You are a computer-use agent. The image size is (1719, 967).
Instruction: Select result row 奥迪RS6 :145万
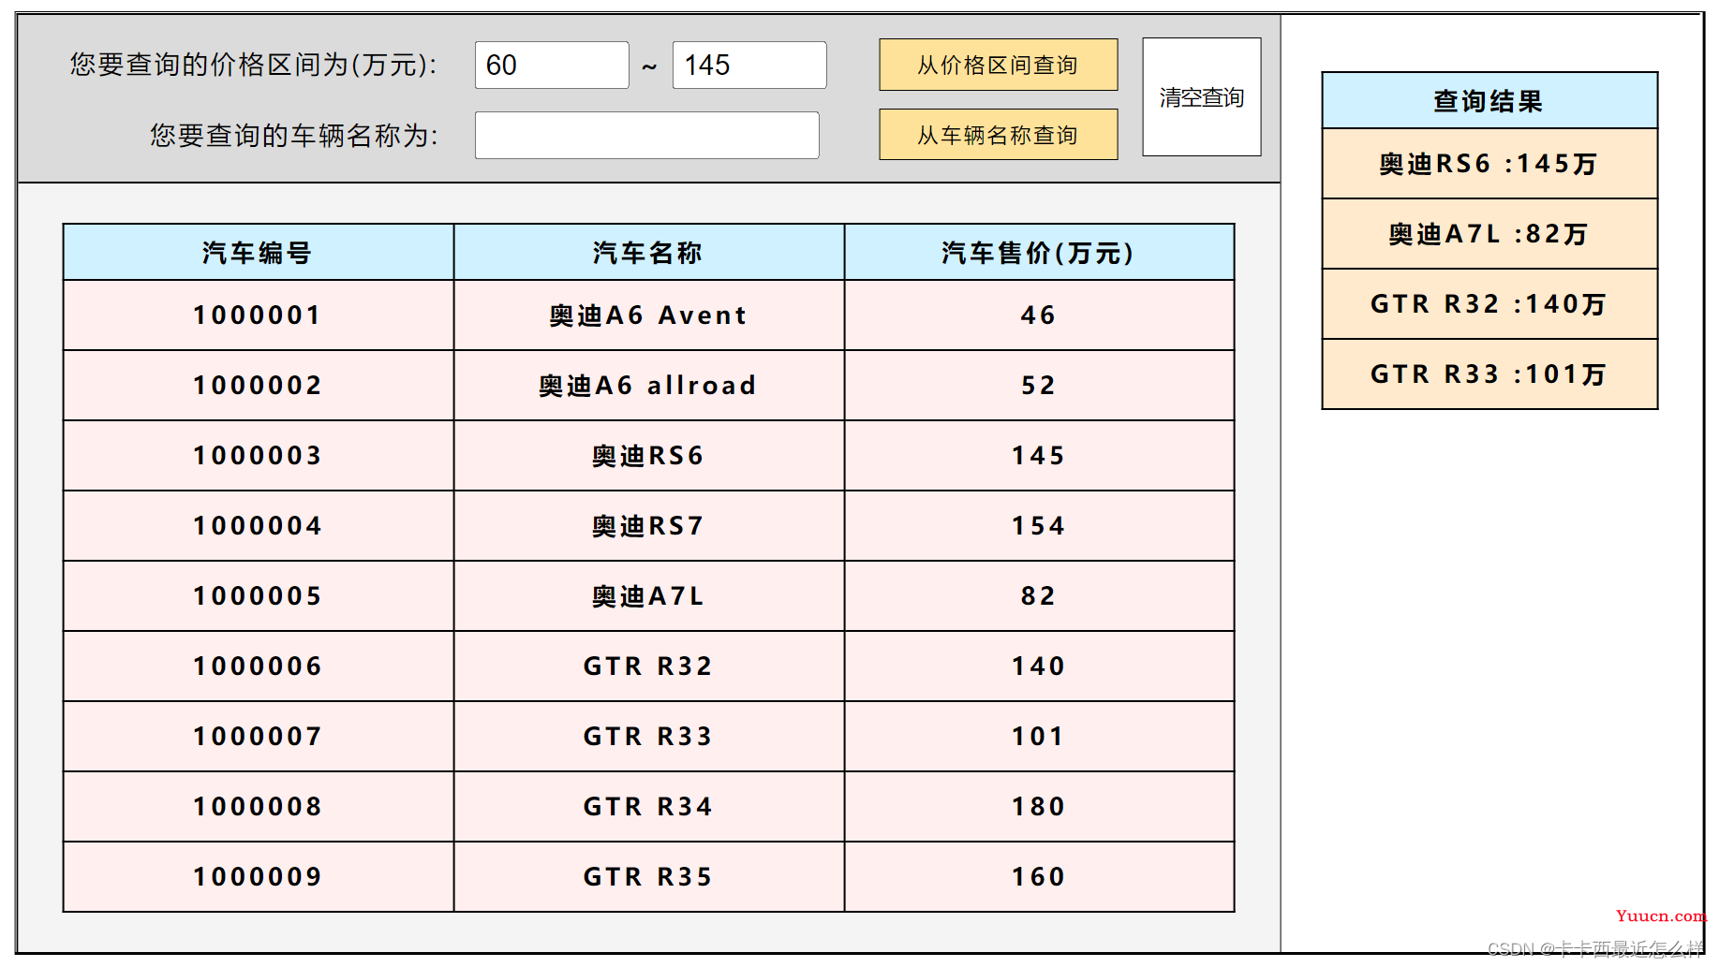tap(1489, 164)
